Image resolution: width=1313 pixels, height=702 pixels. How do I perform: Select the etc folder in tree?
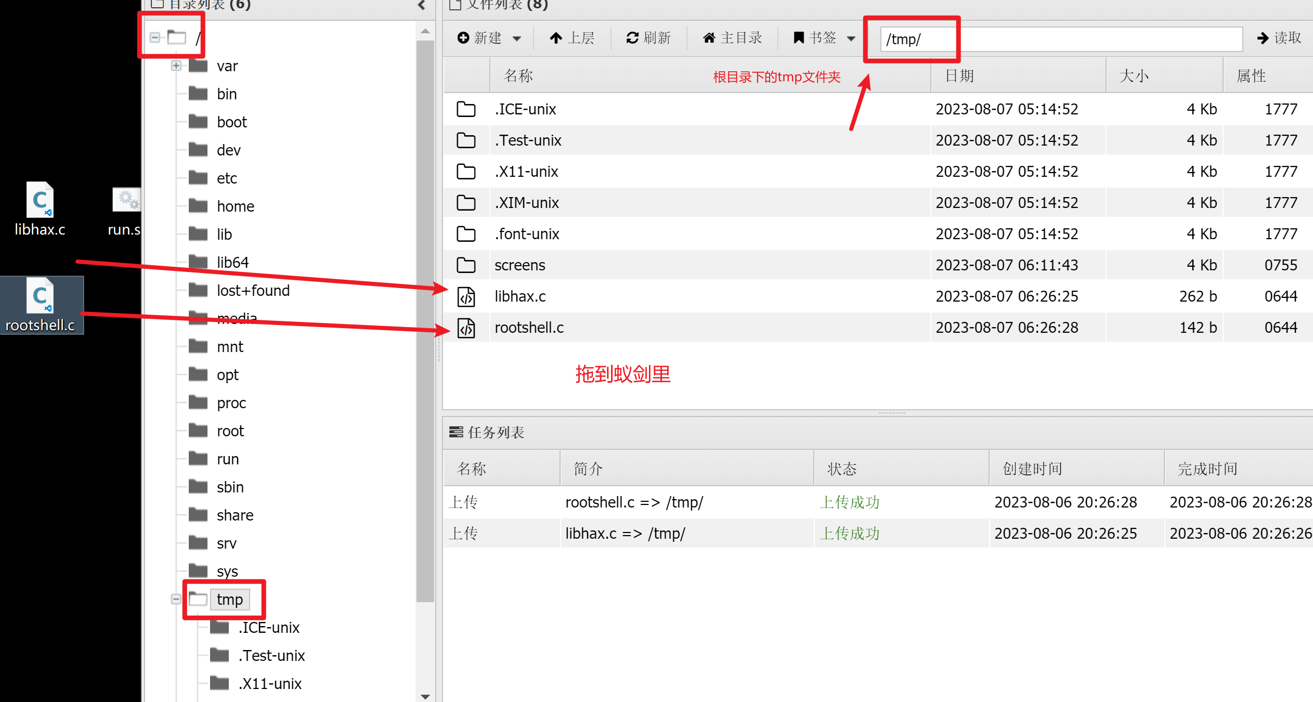pyautogui.click(x=227, y=178)
